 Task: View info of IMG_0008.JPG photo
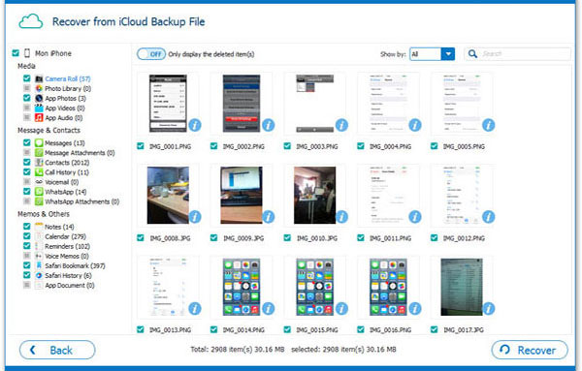pyautogui.click(x=195, y=217)
